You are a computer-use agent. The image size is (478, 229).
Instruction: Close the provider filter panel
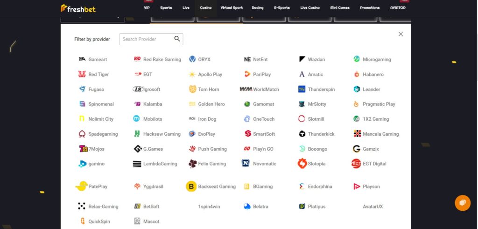(x=401, y=34)
